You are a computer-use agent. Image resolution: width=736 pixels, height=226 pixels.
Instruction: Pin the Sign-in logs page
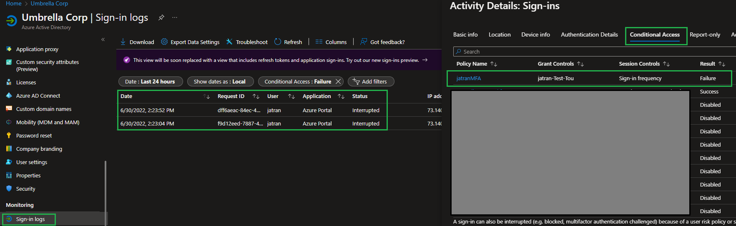(161, 17)
